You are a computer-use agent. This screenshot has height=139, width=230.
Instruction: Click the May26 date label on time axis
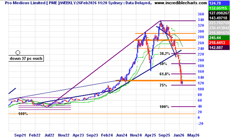193,135
